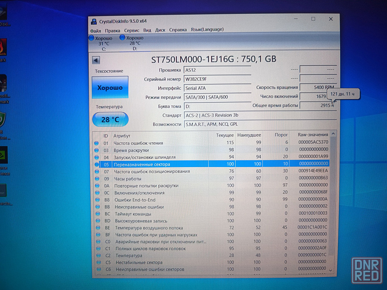Click status dot for Включения/отключения

point(98,193)
